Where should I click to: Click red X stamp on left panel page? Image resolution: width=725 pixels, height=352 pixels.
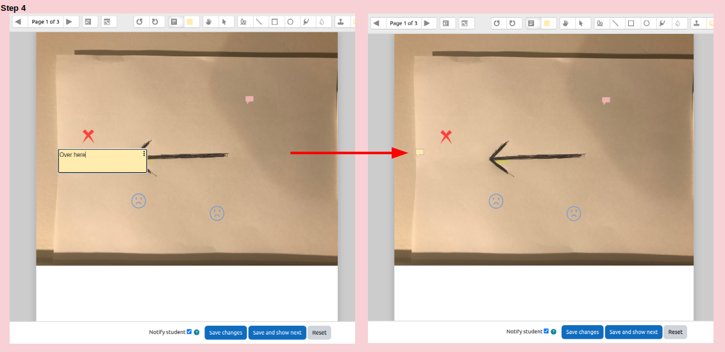[88, 136]
